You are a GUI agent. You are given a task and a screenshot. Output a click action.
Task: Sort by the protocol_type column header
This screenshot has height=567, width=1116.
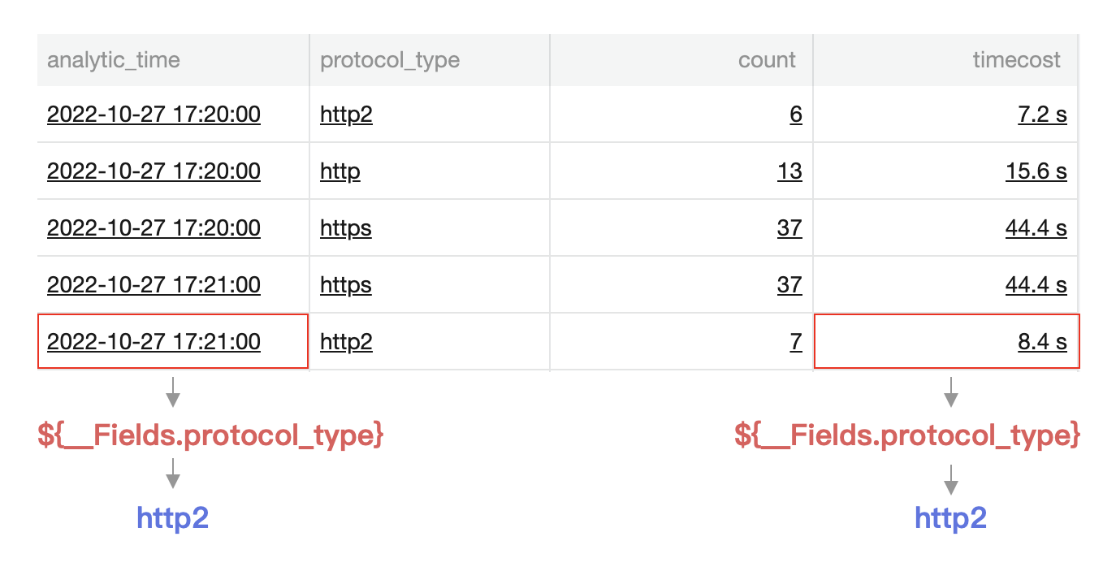[x=390, y=60]
